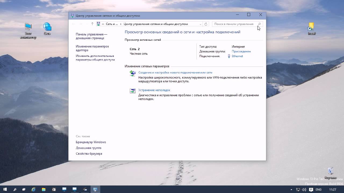Select 'Частная сеть' text
Screen dimensions: 344x193
click(139, 54)
